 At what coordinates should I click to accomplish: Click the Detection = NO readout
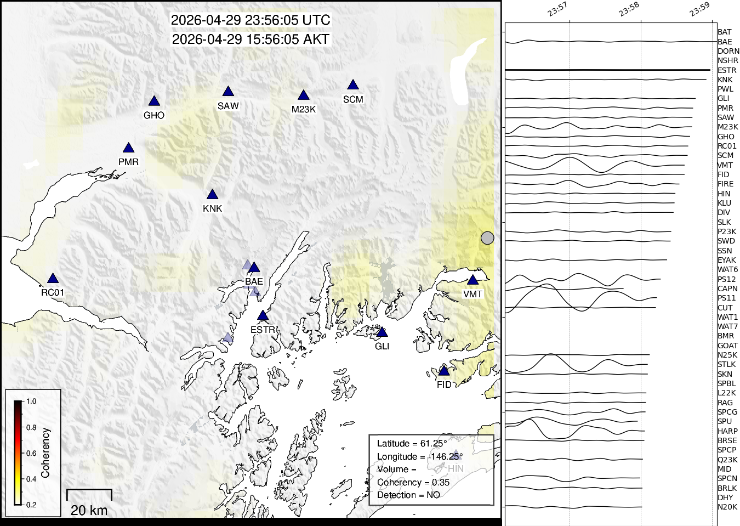tap(408, 495)
